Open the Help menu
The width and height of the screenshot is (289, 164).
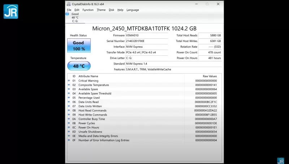(x=120, y=10)
